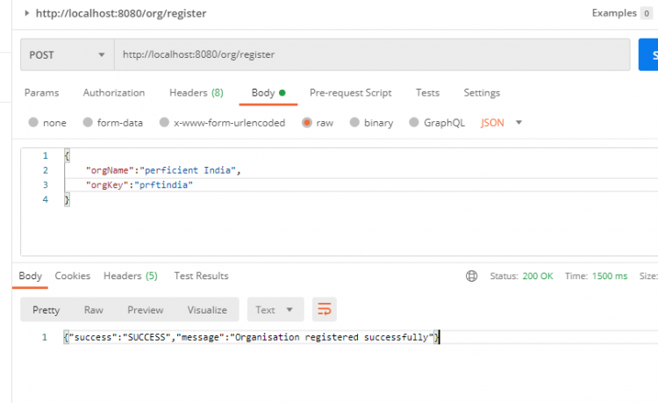Click the Visualize response button
The width and height of the screenshot is (658, 403).
tap(207, 310)
